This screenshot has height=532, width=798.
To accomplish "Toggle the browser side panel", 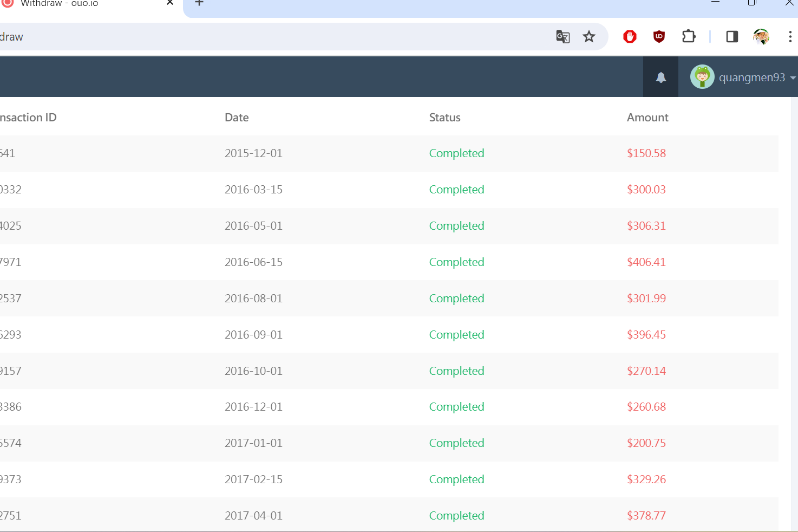I will click(x=732, y=37).
